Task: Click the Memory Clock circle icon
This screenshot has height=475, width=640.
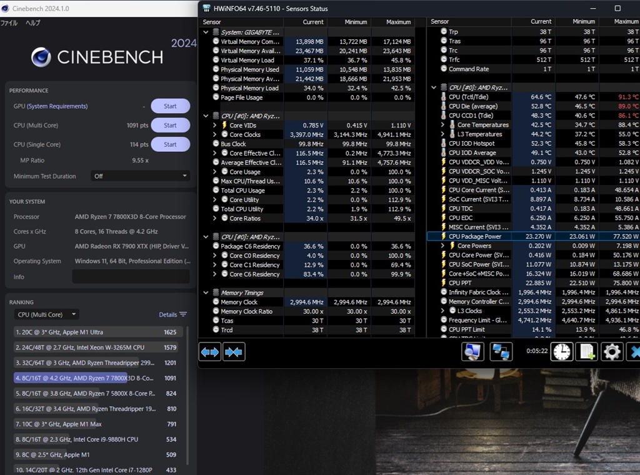Action: point(216,302)
